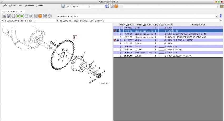Click key number link 1 for H168080

click(120, 28)
